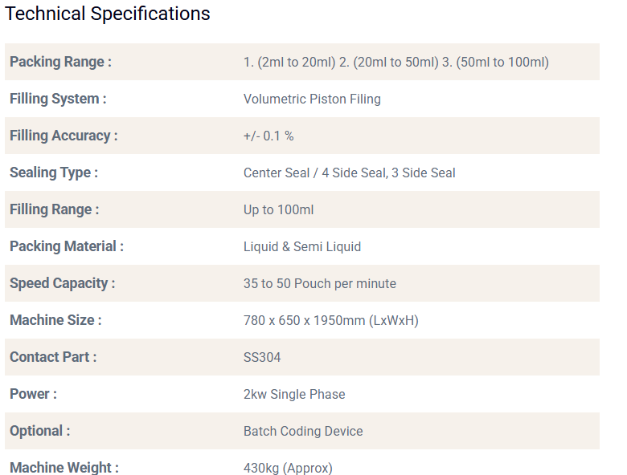Click the 2kw Single Phase value

click(x=294, y=394)
